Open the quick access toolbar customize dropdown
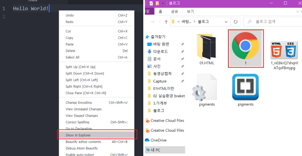The width and height of the screenshot is (302, 156). (163, 3)
